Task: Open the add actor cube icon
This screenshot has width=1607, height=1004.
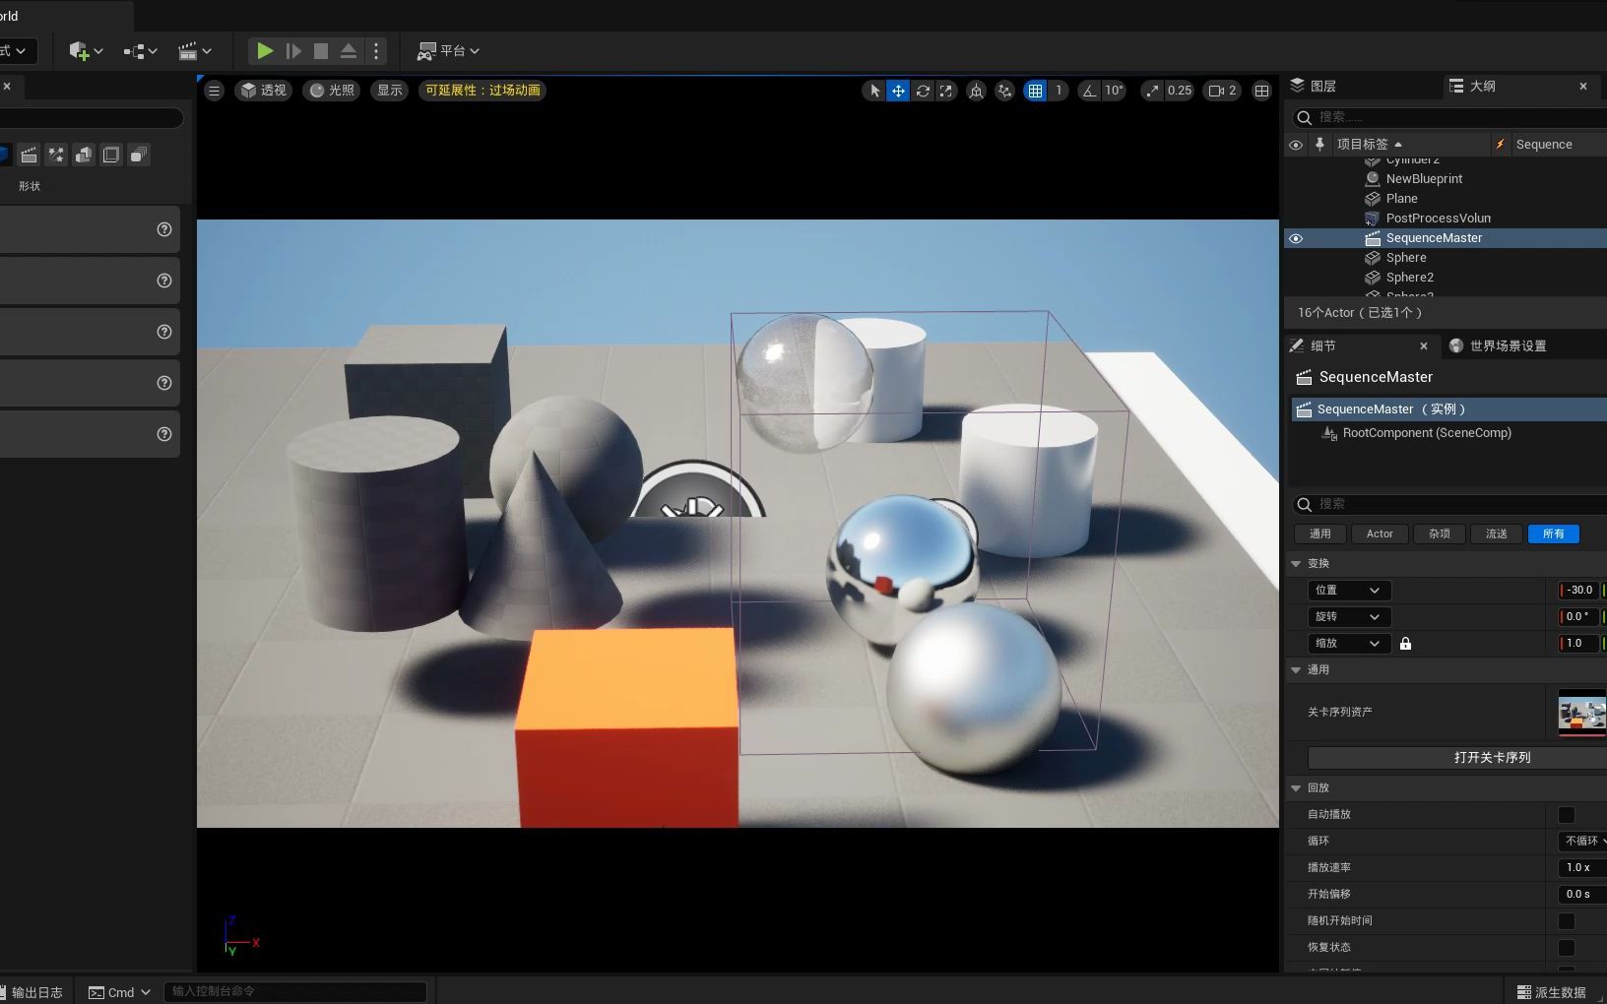Action: pos(79,50)
